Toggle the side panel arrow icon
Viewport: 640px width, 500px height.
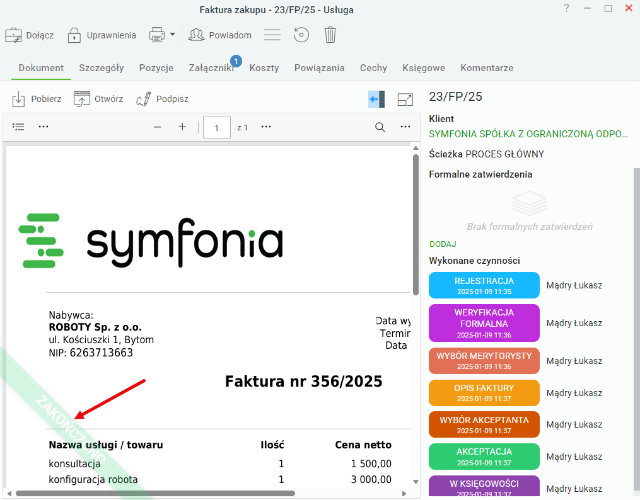(376, 99)
